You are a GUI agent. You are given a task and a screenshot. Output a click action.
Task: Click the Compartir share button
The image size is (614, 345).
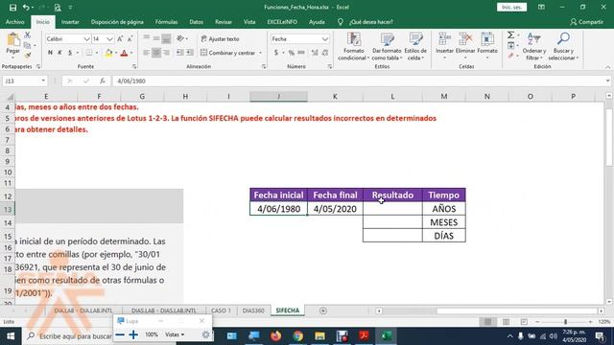(x=586, y=22)
